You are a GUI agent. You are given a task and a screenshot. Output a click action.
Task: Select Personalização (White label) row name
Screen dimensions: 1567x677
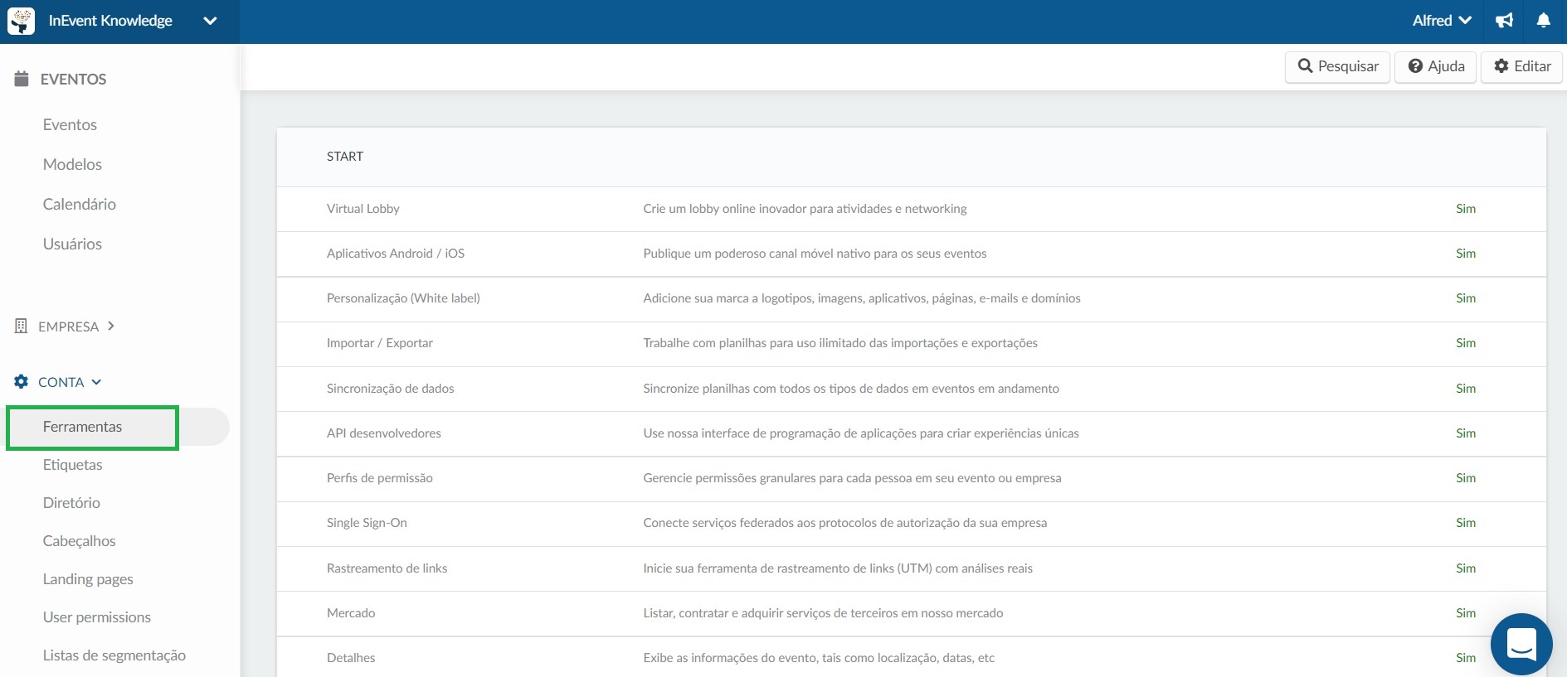tap(403, 298)
